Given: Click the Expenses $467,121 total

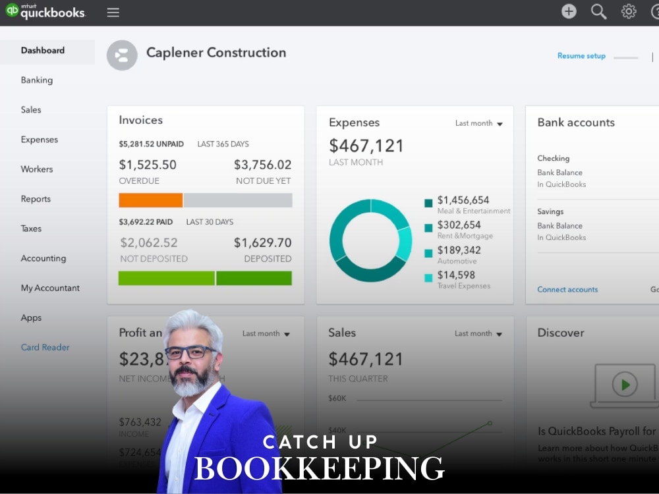Looking at the screenshot, I should pyautogui.click(x=366, y=146).
